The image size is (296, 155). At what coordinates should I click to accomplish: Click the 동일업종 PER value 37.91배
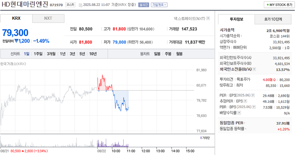283,123
